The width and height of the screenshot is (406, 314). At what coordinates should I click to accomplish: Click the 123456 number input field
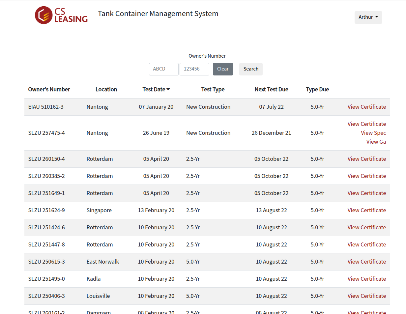(194, 69)
